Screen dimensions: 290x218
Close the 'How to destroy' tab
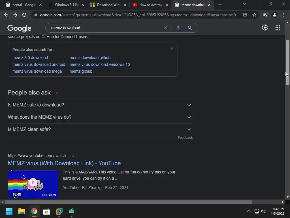tap(167, 5)
